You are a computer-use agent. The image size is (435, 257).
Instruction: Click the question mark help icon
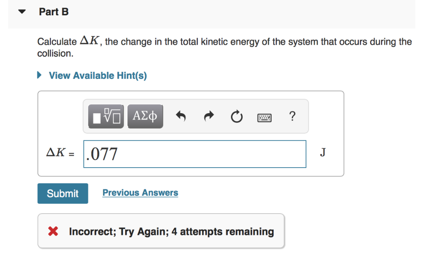click(292, 116)
